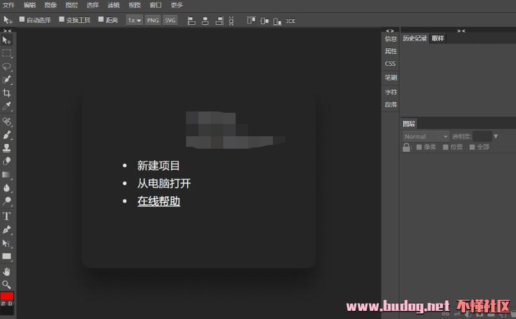Activate the Hand tool
The height and width of the screenshot is (319, 516).
click(7, 271)
